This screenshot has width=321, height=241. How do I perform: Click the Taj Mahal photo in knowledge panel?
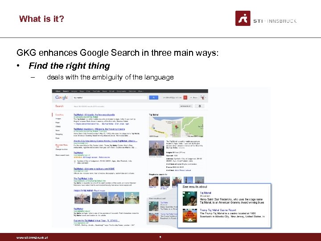point(156,148)
